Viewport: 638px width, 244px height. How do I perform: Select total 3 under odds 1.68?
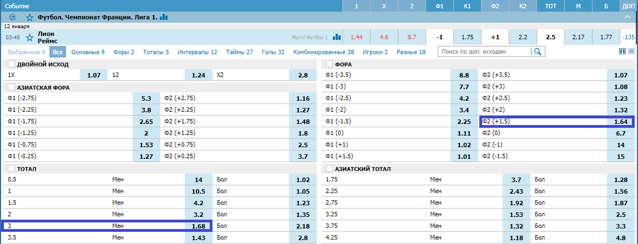pos(198,226)
